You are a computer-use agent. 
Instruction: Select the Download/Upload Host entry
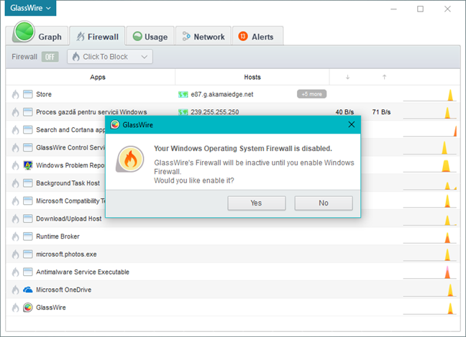point(68,219)
